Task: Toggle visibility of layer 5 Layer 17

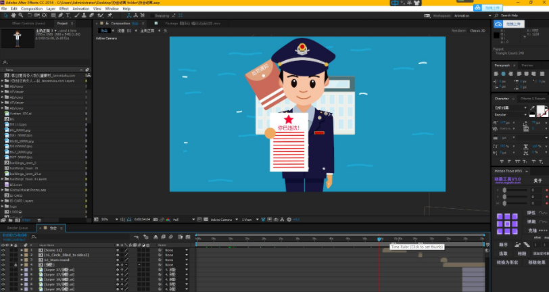Action: pos(3,270)
